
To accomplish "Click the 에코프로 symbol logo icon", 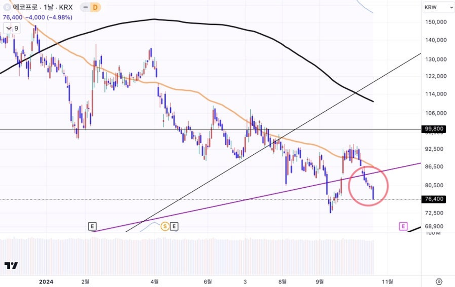I will (x=7, y=7).
